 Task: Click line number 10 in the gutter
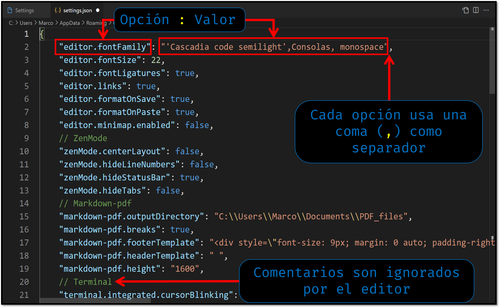pos(24,151)
